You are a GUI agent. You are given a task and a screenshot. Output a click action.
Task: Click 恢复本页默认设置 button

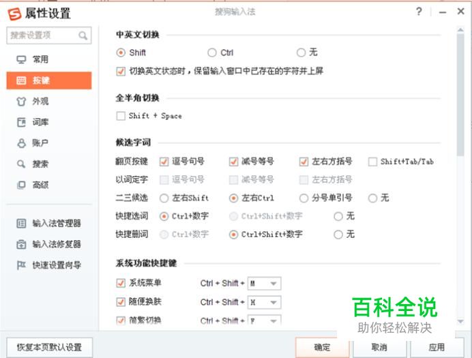click(x=49, y=348)
